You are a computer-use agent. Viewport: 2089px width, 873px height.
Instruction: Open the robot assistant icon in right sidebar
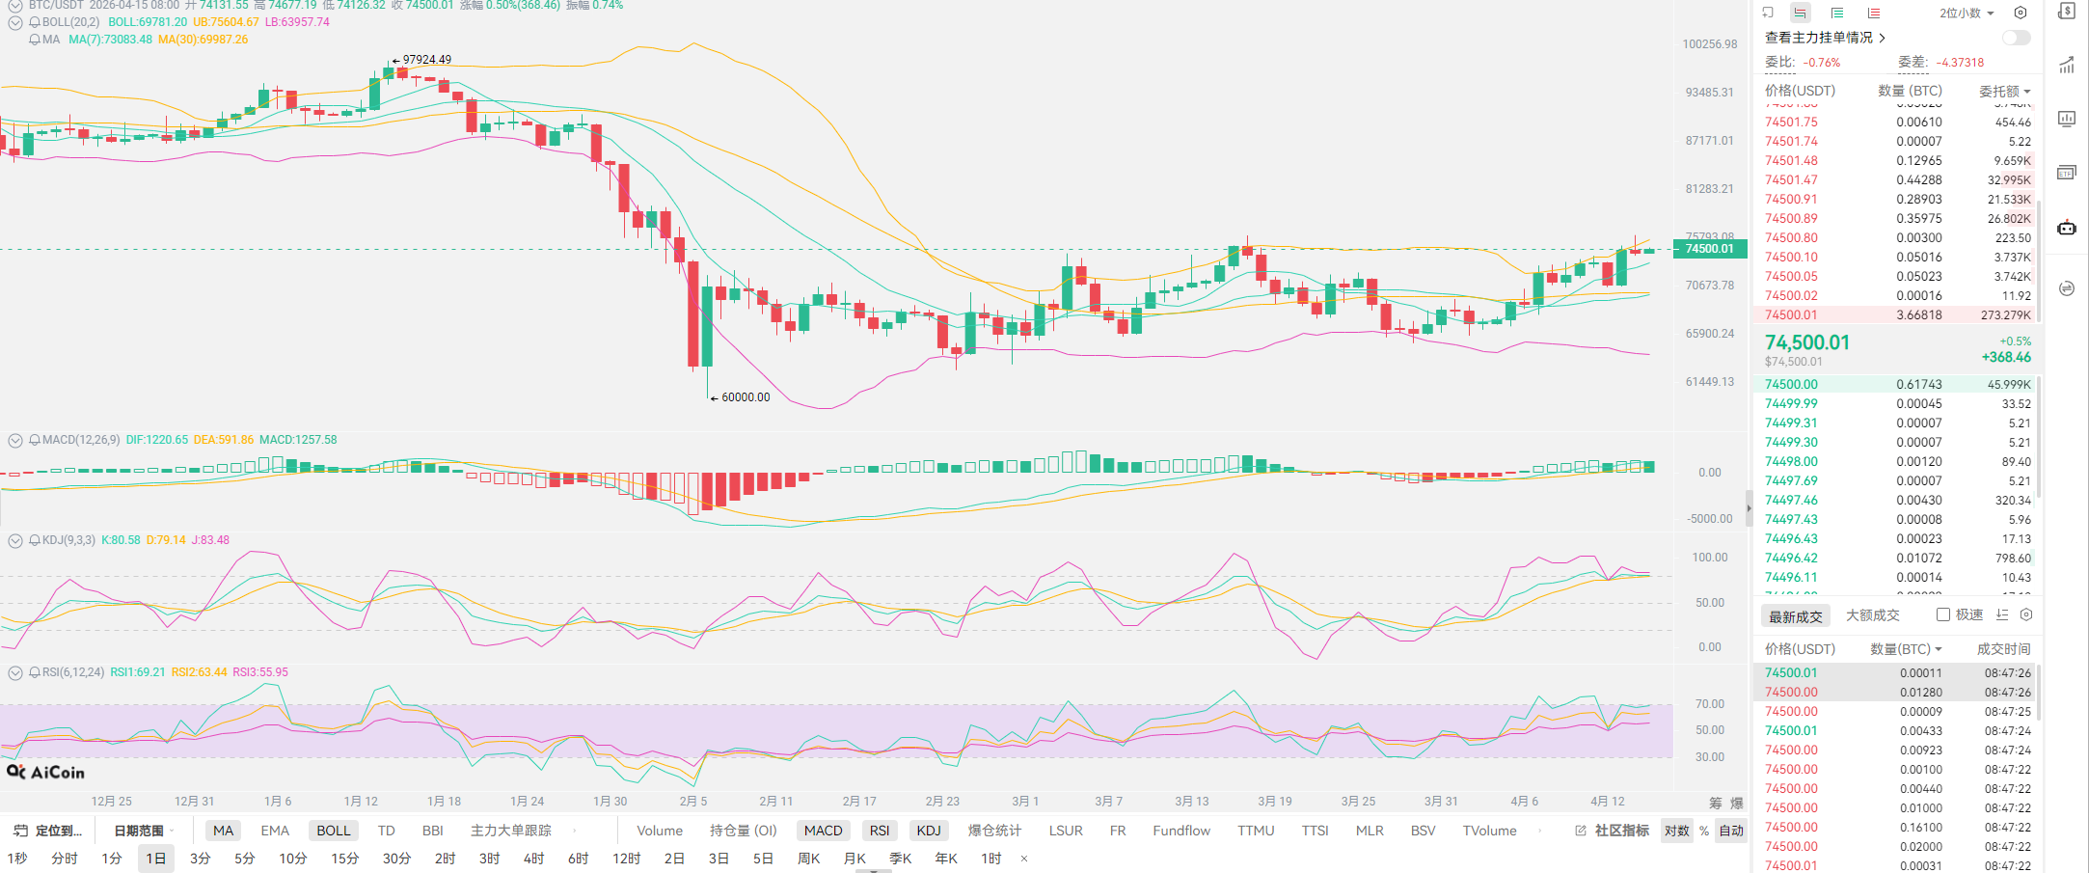(x=2066, y=228)
